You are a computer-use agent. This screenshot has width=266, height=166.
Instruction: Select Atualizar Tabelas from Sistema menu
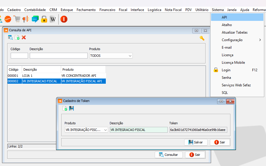coord(234,32)
